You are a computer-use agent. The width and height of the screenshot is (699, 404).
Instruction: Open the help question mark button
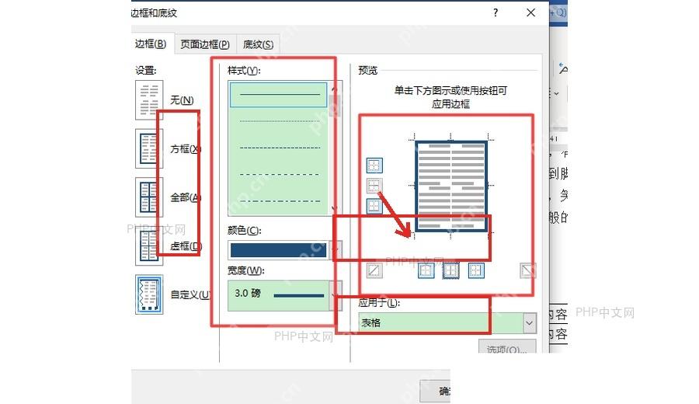pyautogui.click(x=496, y=12)
